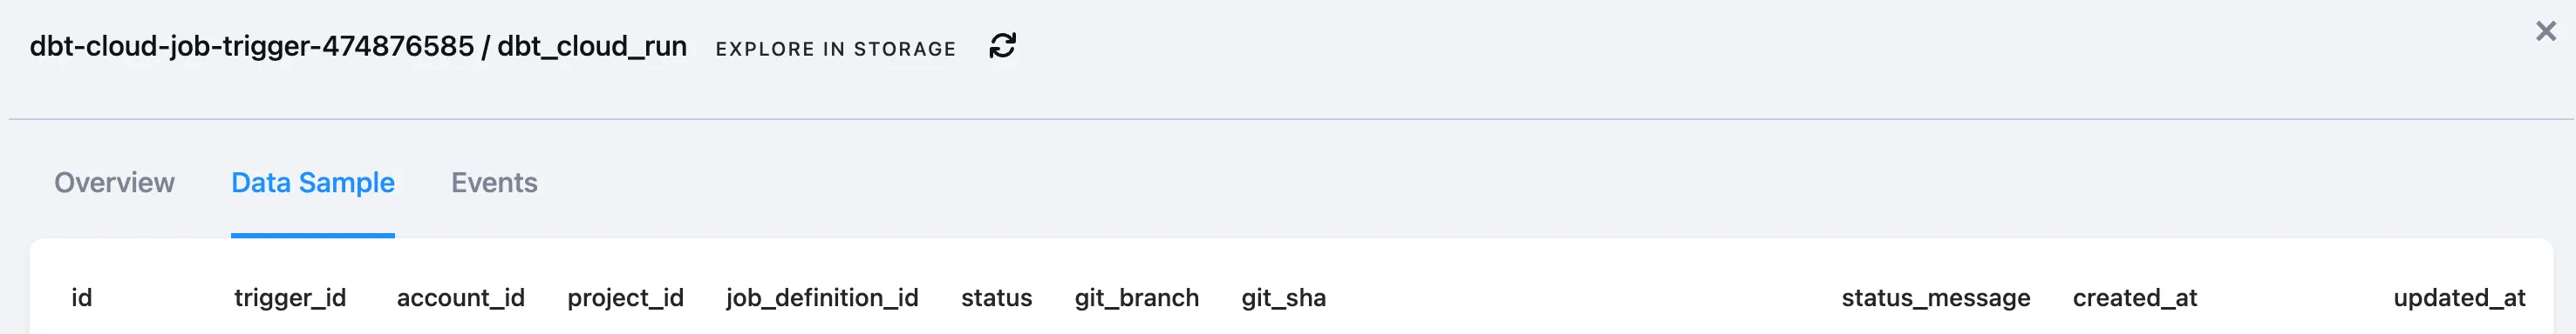
Task: Select the Data Sample tab
Action: coord(313,183)
